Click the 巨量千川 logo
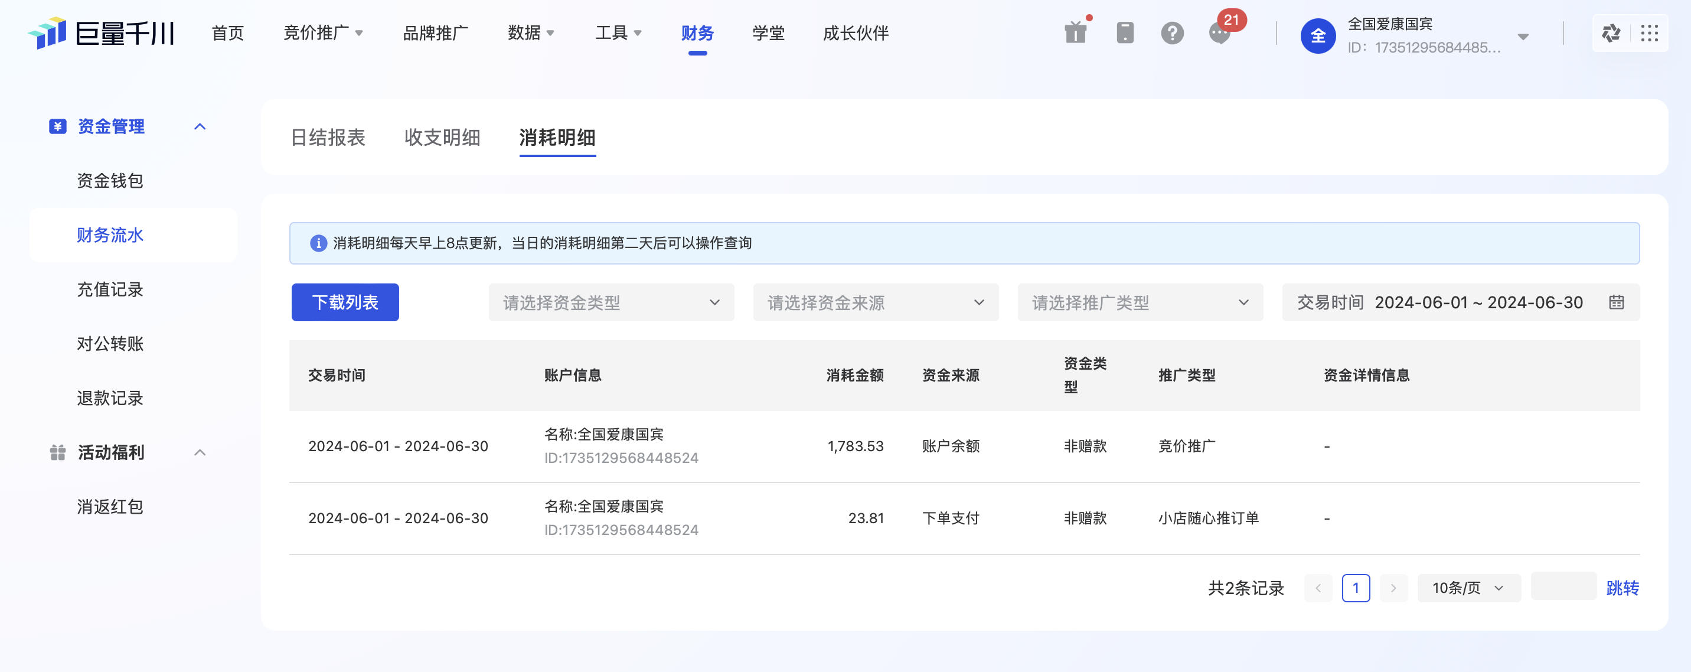 pos(101,33)
